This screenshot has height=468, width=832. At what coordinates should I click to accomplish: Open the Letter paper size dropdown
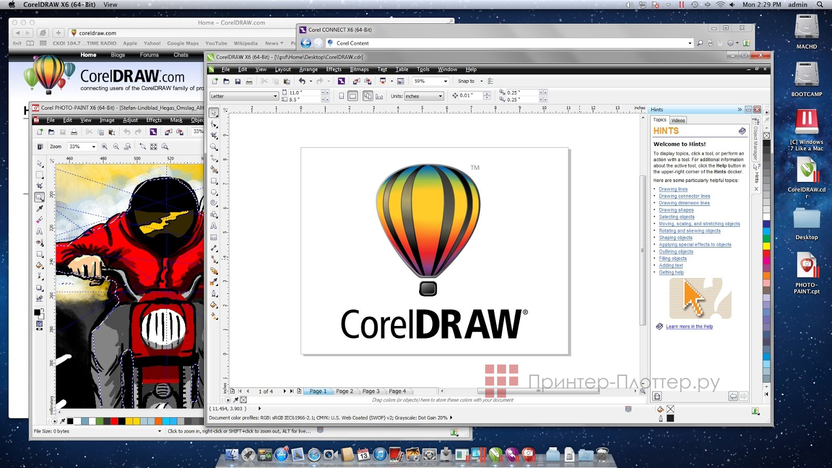276,96
